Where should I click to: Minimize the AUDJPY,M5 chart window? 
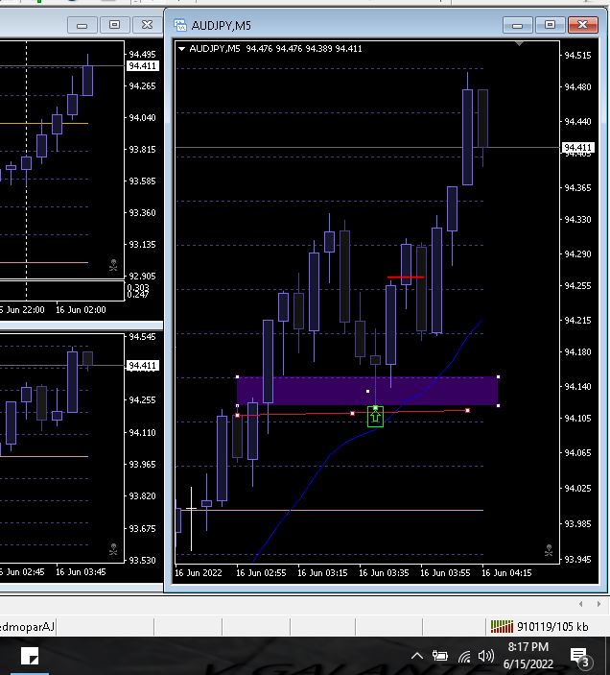518,25
